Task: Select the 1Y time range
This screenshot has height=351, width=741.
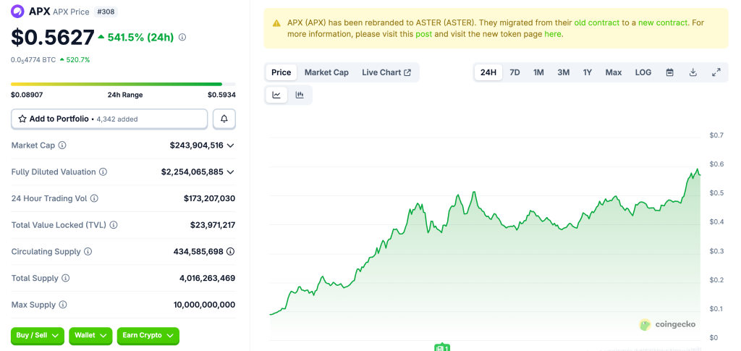Action: pos(587,72)
